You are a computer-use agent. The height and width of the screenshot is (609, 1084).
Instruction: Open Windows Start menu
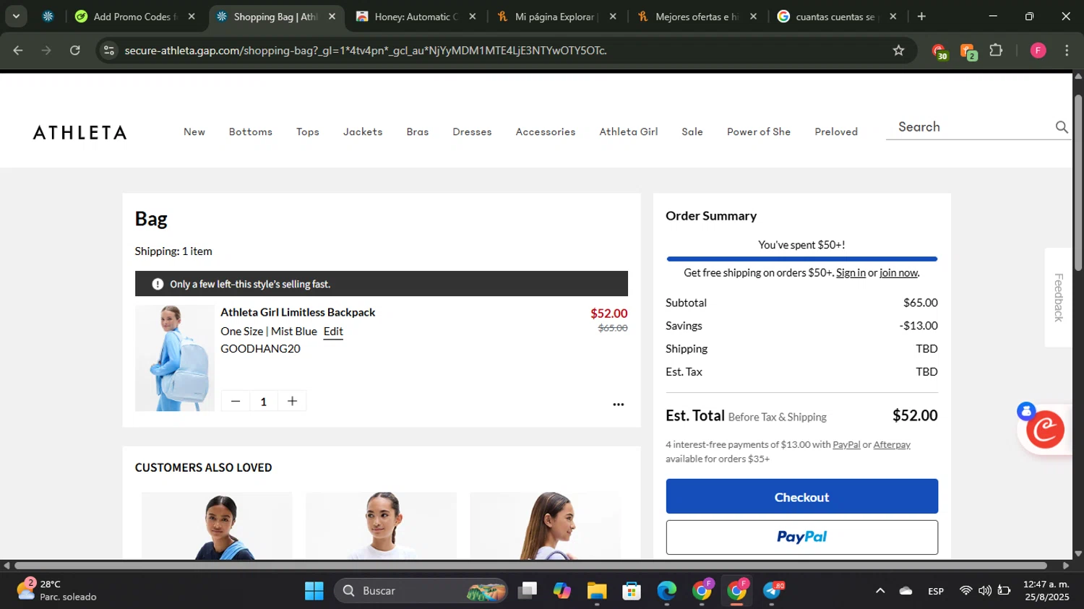(x=314, y=591)
